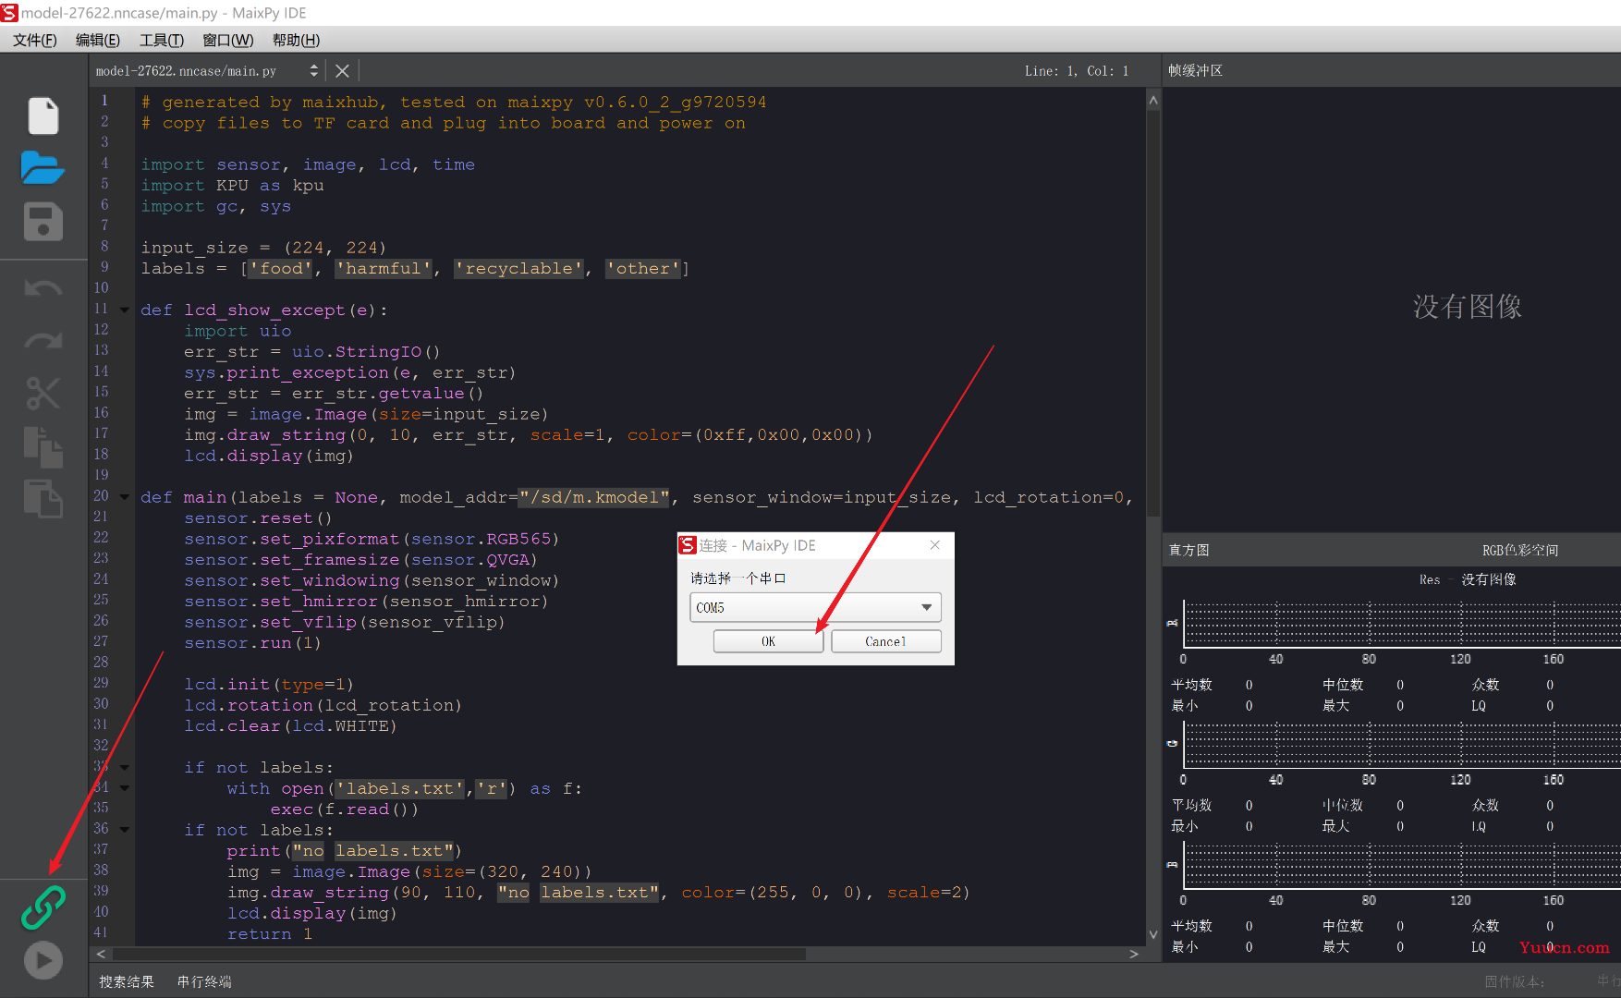This screenshot has height=998, width=1621.
Task: Click the green Connect link icon
Action: (x=43, y=907)
